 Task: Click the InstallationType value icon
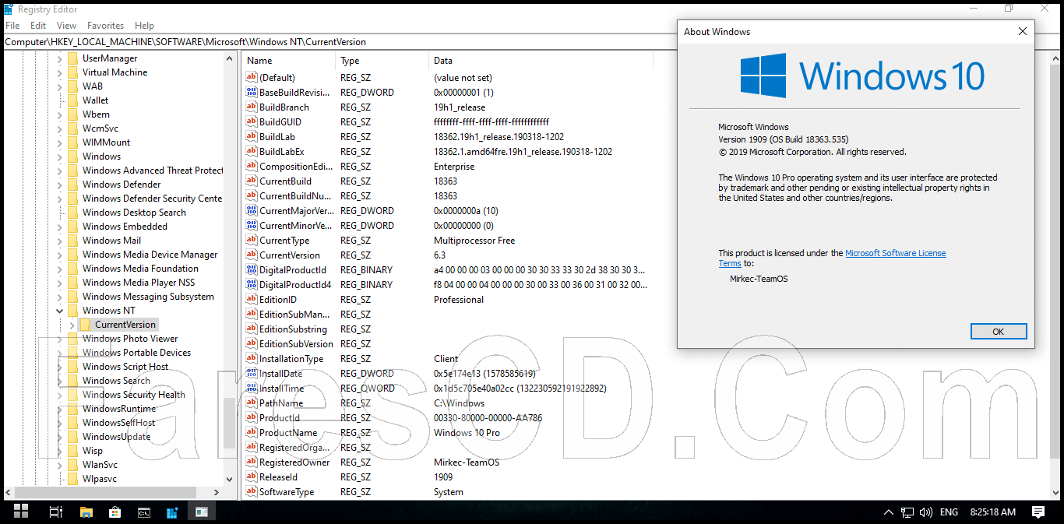point(251,358)
